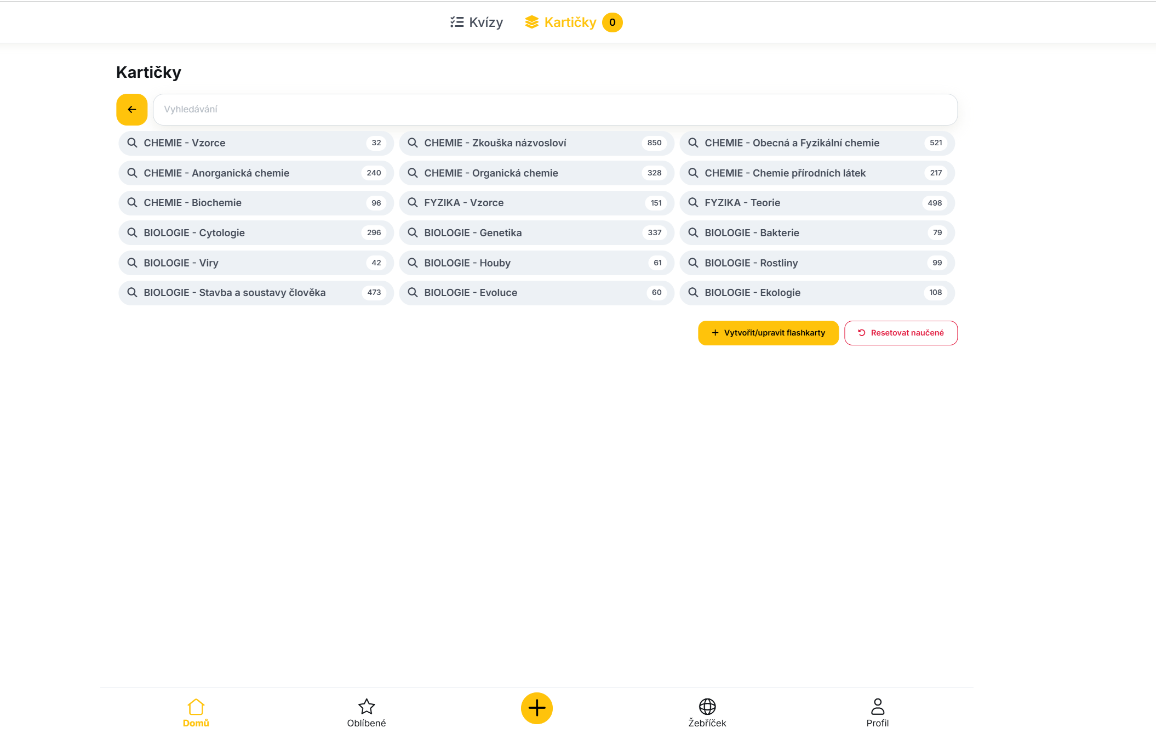
Task: Click magnifier icon beside BIOLOGIE - Cytologie
Action: click(x=132, y=233)
